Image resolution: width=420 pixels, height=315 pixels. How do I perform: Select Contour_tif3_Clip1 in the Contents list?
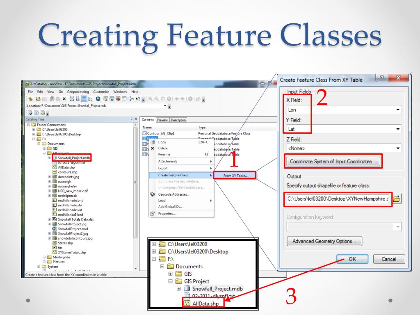point(160,133)
